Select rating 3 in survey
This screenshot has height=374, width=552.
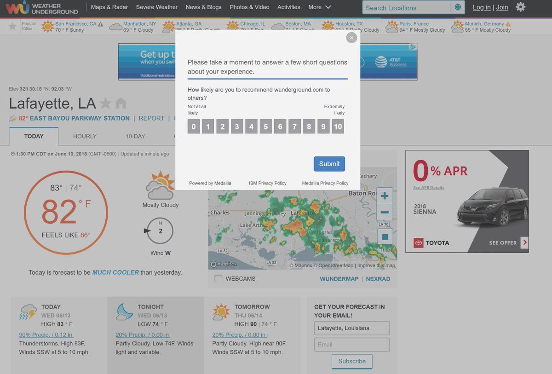tap(237, 127)
